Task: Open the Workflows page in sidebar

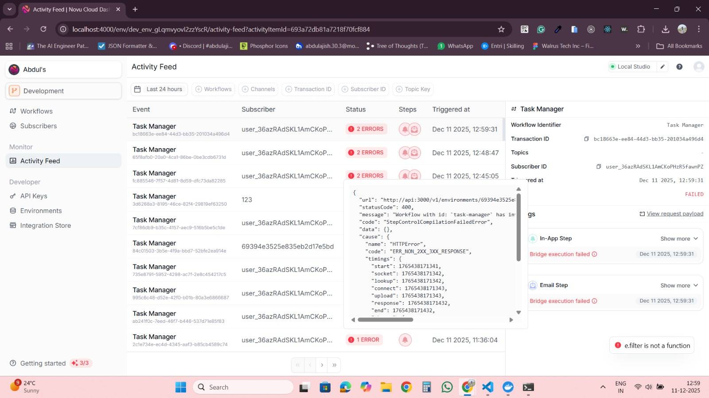Action: pyautogui.click(x=36, y=111)
